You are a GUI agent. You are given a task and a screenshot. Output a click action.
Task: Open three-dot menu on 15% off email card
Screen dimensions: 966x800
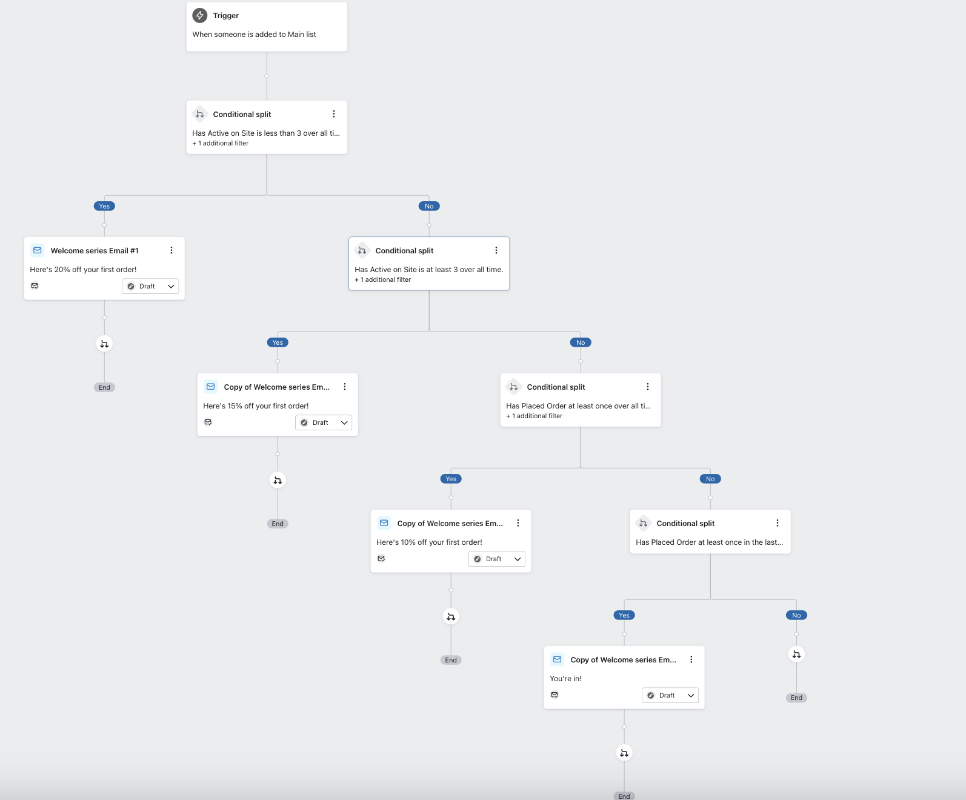(x=345, y=387)
